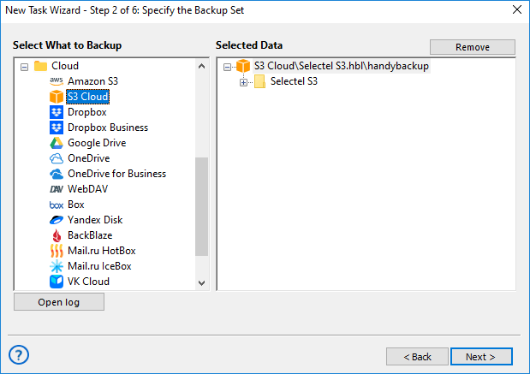Select the VK Cloud item
The width and height of the screenshot is (530, 374).
(x=88, y=282)
